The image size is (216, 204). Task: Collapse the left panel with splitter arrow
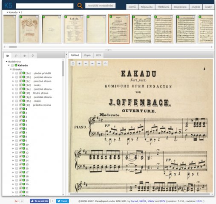coord(66,55)
